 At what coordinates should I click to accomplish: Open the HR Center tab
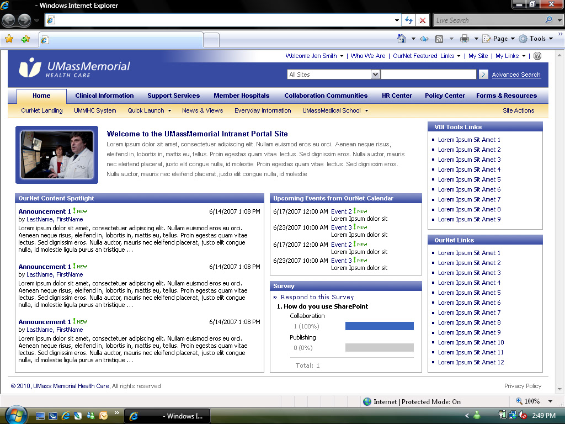[x=397, y=96]
